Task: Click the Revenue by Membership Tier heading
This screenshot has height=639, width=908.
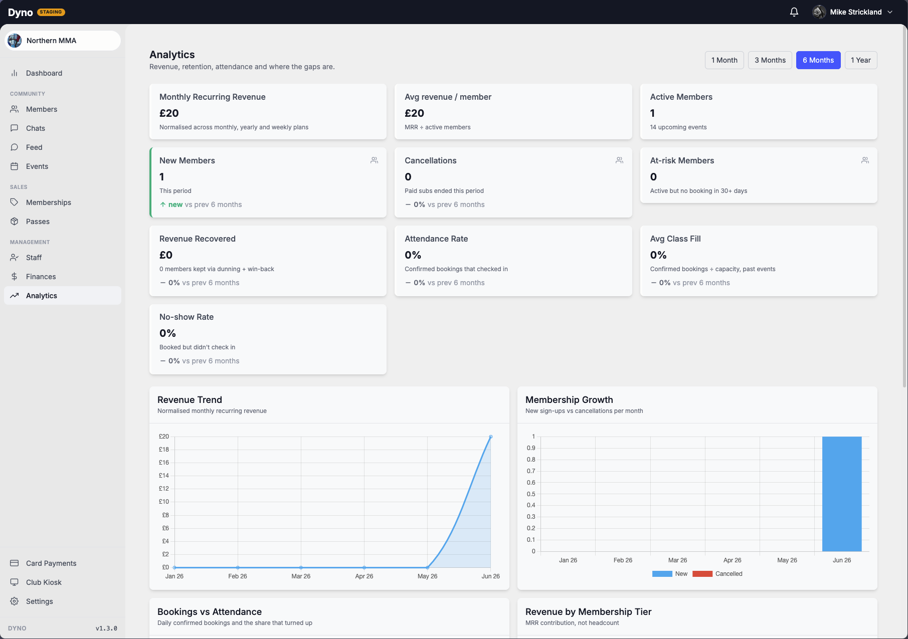Action: tap(588, 612)
